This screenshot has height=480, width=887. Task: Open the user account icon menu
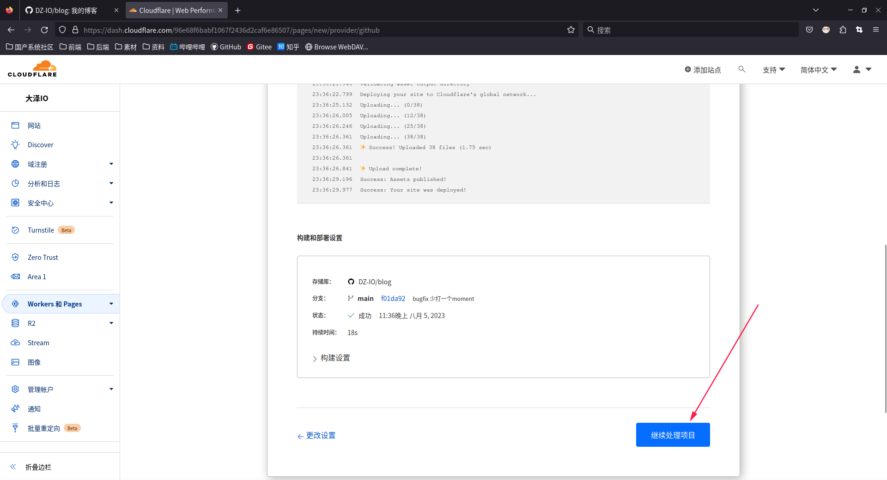862,69
